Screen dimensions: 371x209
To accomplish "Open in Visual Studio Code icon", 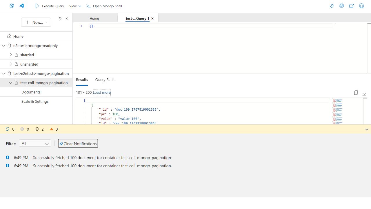I will click(22, 6).
